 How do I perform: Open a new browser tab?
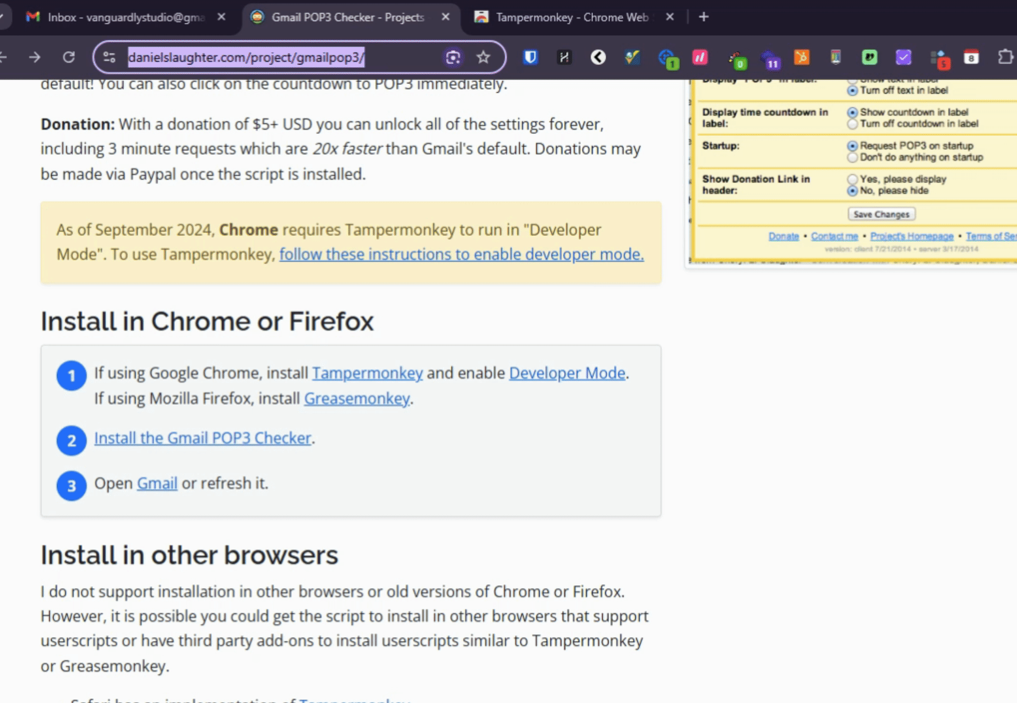pyautogui.click(x=703, y=17)
